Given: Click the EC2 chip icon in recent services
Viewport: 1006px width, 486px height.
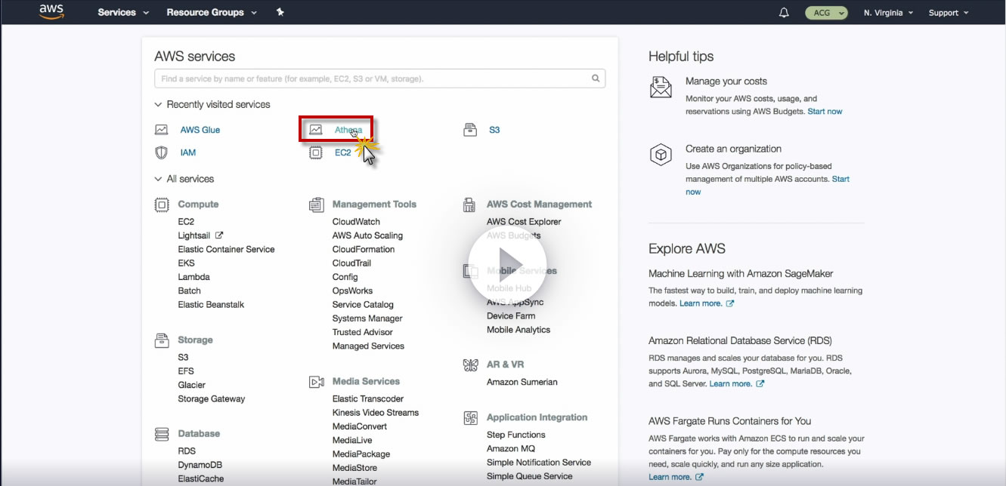Looking at the screenshot, I should click(316, 152).
